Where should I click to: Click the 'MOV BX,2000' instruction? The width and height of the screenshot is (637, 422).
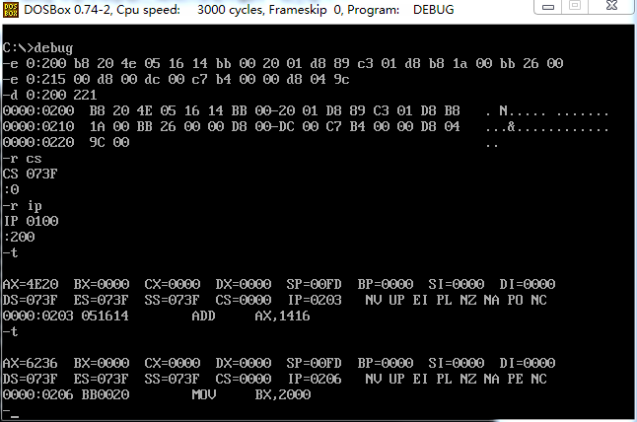point(251,394)
